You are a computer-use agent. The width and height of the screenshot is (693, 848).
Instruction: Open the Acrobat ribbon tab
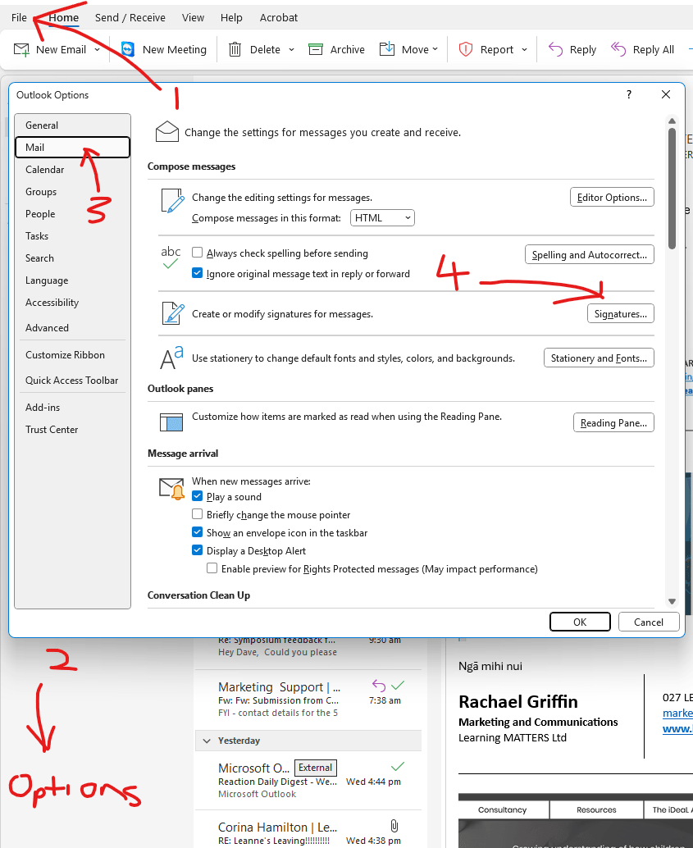[x=279, y=18]
